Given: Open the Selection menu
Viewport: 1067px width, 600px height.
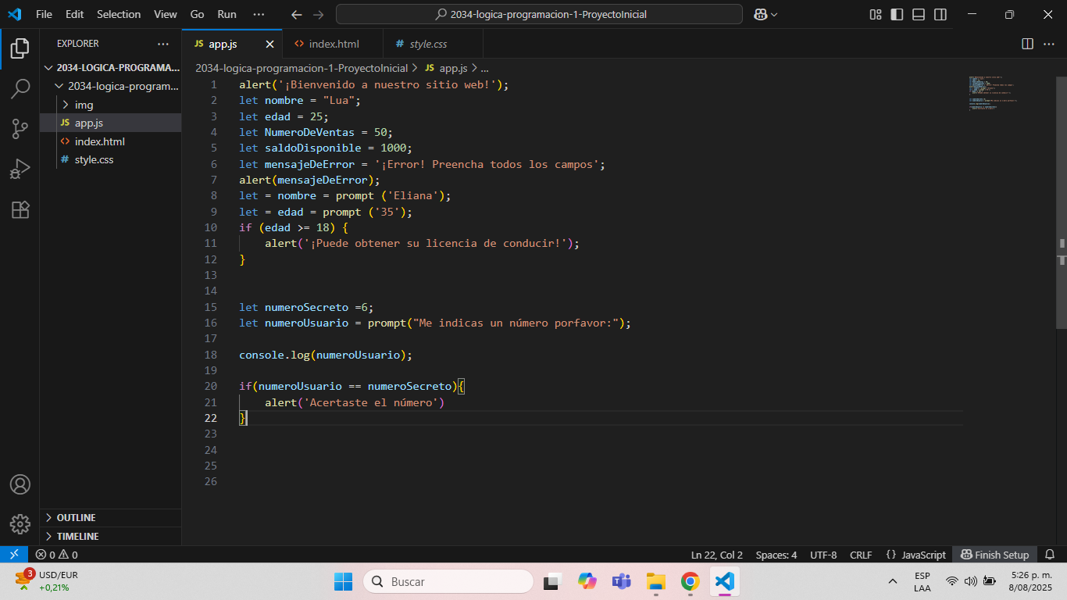Looking at the screenshot, I should point(119,14).
